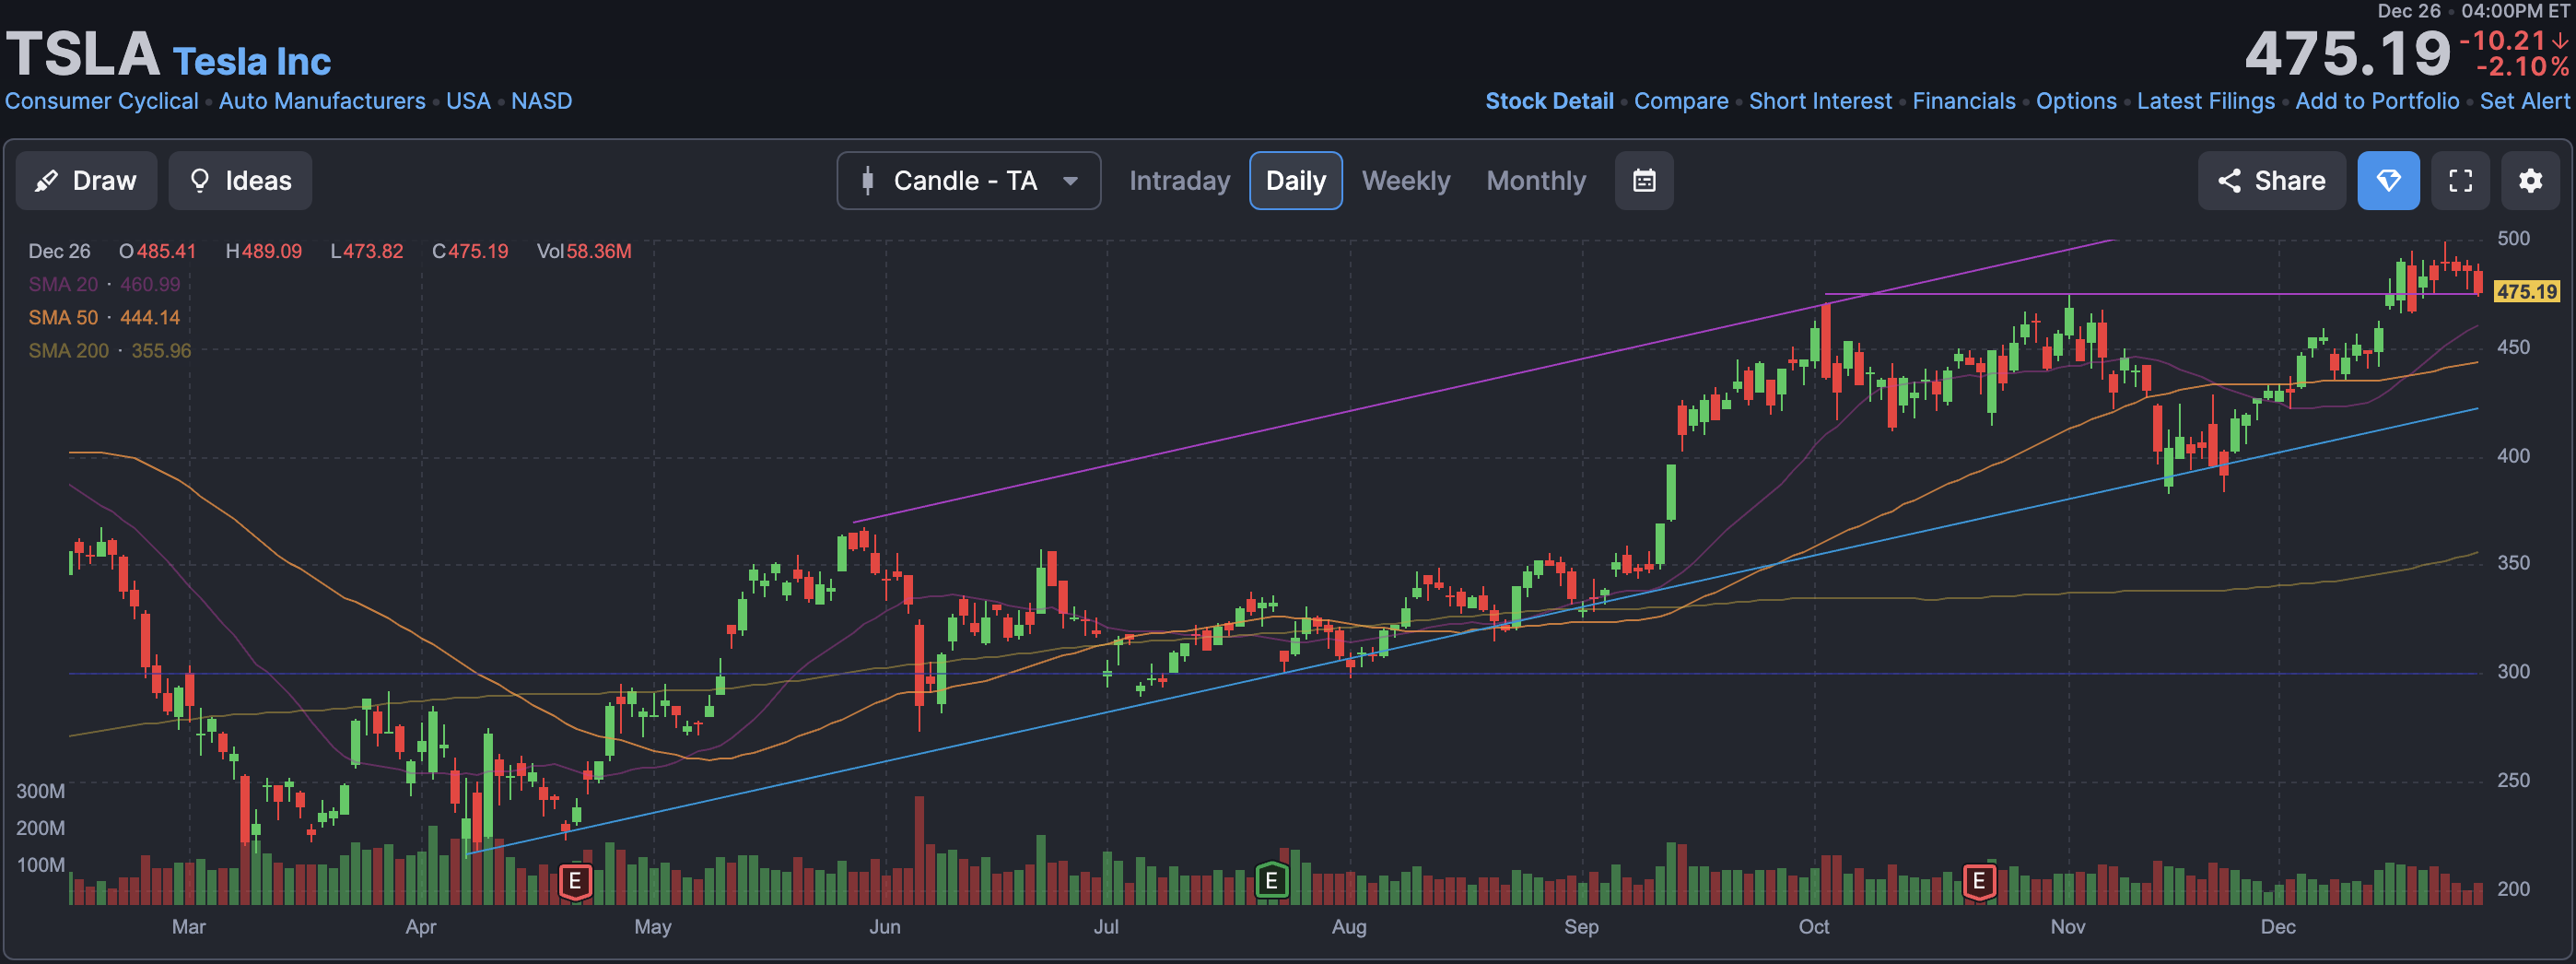Expand the Candle - TA chart type dropdown
Image resolution: width=2576 pixels, height=964 pixels.
coord(968,181)
